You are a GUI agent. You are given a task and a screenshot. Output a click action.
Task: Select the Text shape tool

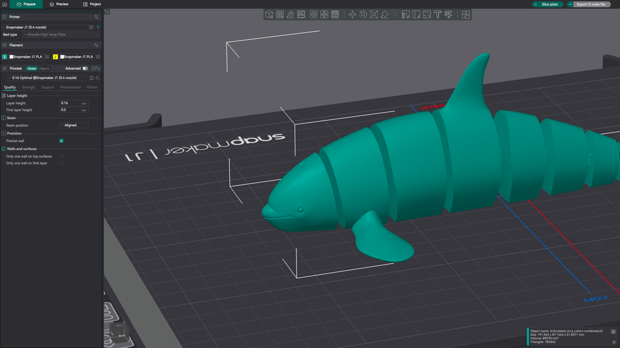(438, 14)
